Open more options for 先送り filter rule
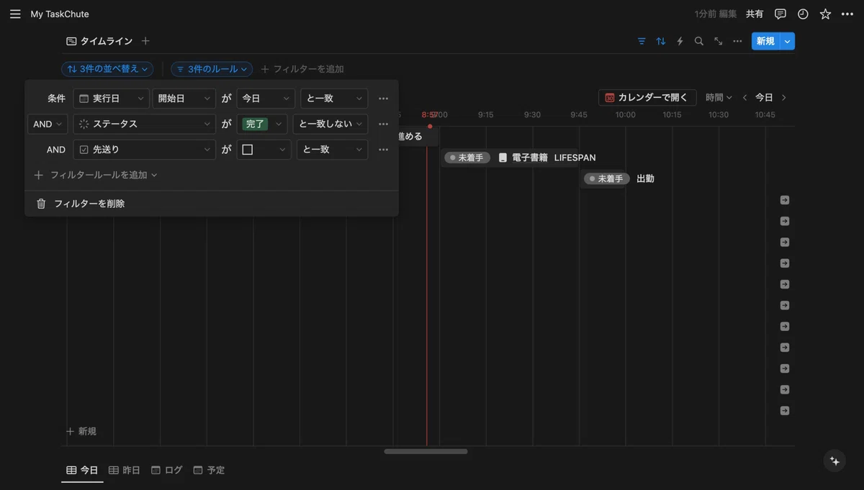The image size is (864, 490). pos(383,150)
